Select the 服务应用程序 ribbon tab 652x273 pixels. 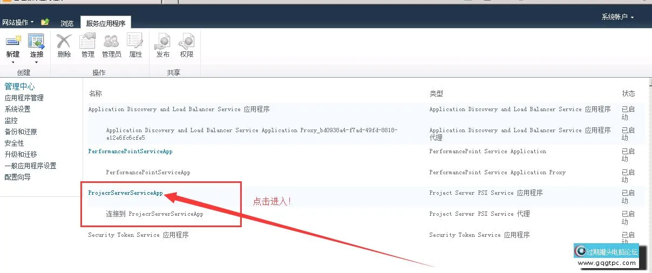(106, 23)
